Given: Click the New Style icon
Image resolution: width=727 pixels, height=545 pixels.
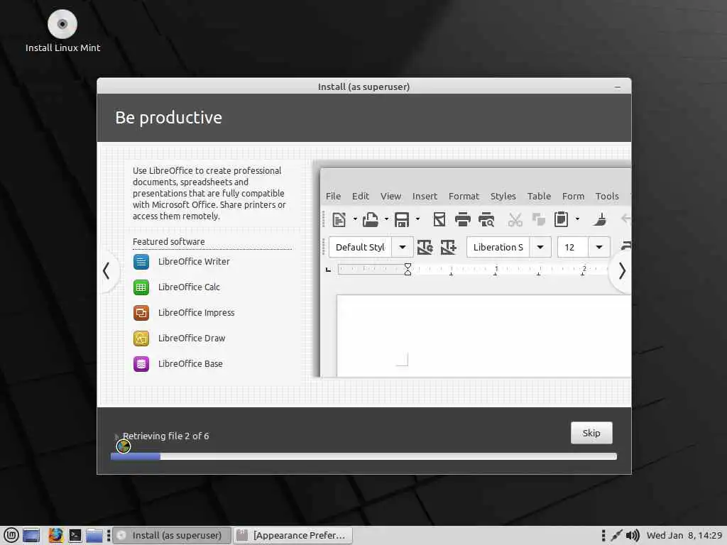Looking at the screenshot, I should pos(449,247).
